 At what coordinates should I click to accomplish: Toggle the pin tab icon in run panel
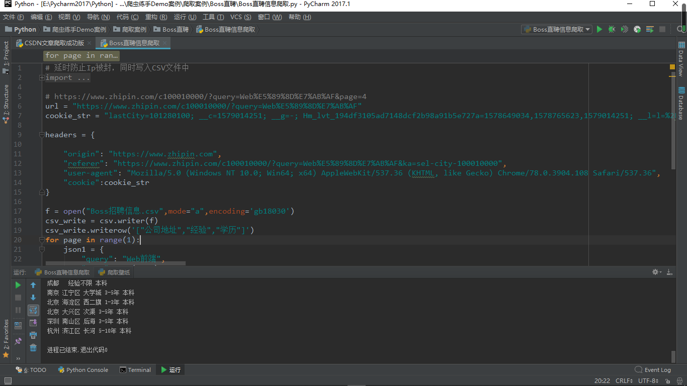[x=18, y=341]
